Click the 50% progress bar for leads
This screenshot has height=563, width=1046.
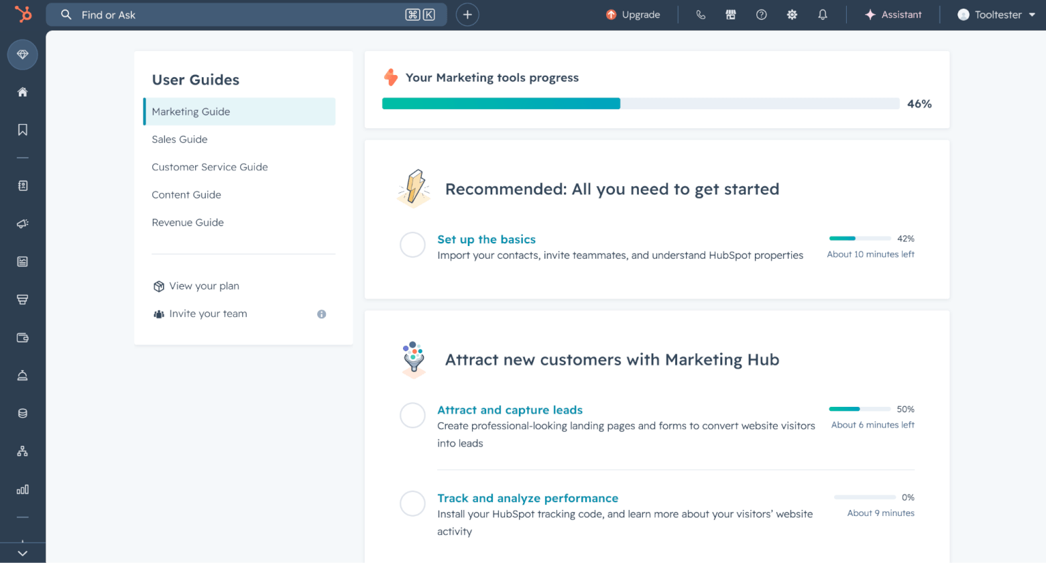tap(860, 409)
